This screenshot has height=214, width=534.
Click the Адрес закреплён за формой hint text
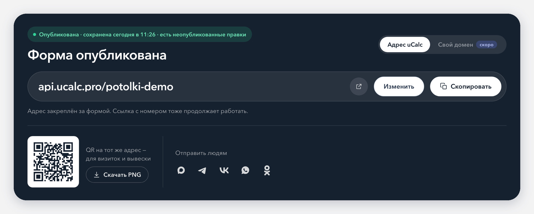(x=138, y=111)
